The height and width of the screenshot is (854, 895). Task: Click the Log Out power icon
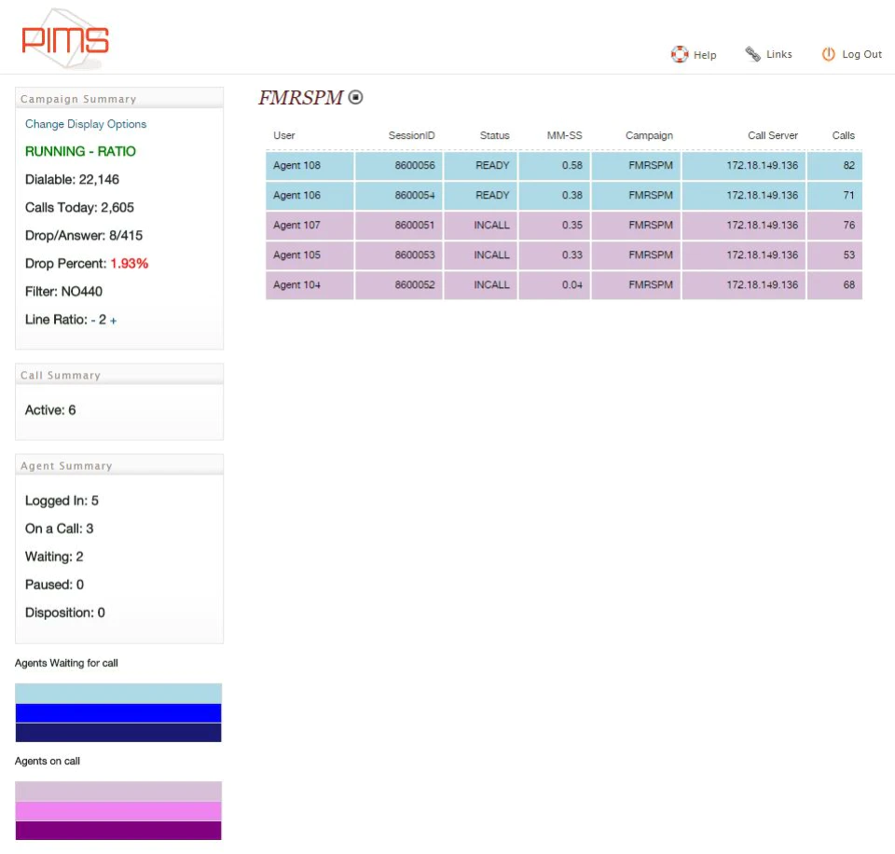click(x=828, y=54)
